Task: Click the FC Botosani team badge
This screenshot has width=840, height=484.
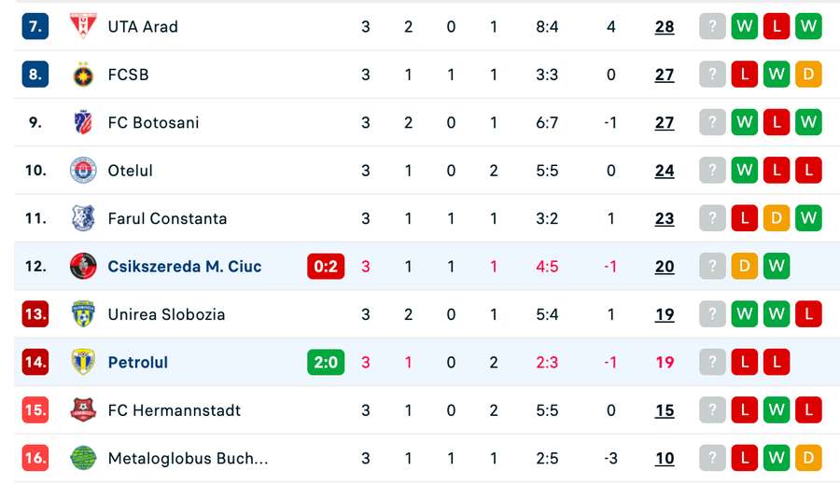Action: [83, 122]
